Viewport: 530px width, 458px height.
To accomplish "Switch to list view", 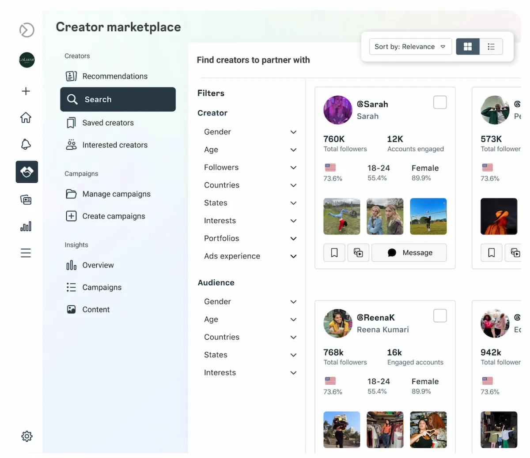I will [x=491, y=46].
